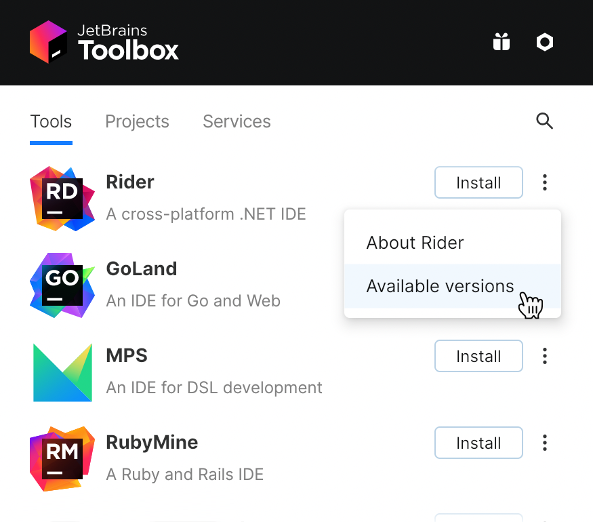Install RubyMine
Image resolution: width=593 pixels, height=522 pixels.
click(x=478, y=443)
